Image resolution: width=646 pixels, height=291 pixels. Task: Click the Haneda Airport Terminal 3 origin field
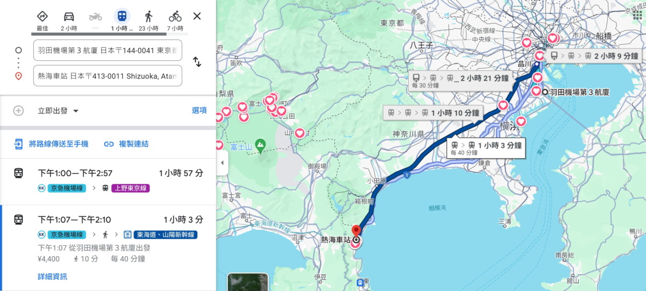pyautogui.click(x=108, y=51)
